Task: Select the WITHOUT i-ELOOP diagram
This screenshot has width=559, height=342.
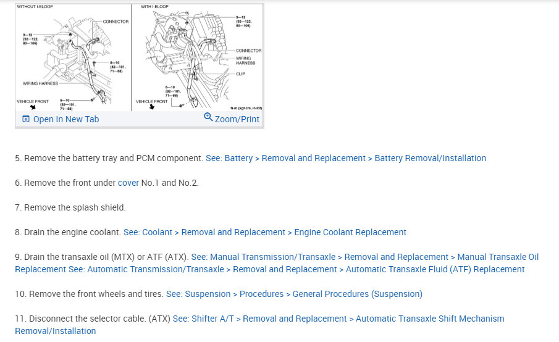Action: coord(73,57)
